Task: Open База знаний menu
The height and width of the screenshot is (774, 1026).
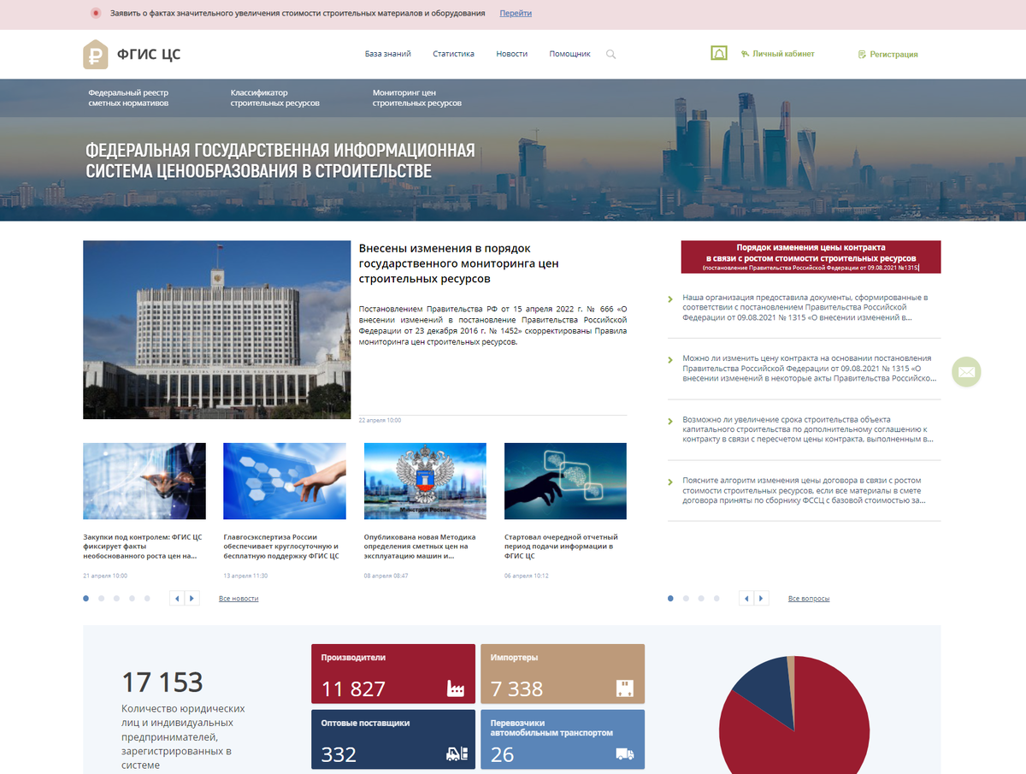Action: pos(388,54)
